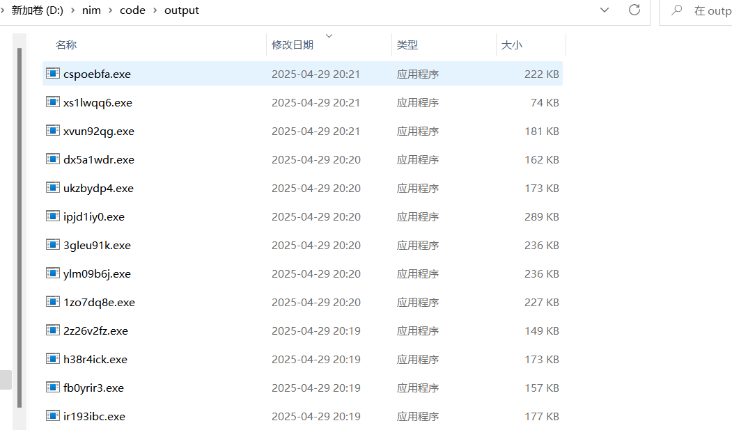
Task: Open the chevron after the nim breadcrumb
Action: (110, 10)
